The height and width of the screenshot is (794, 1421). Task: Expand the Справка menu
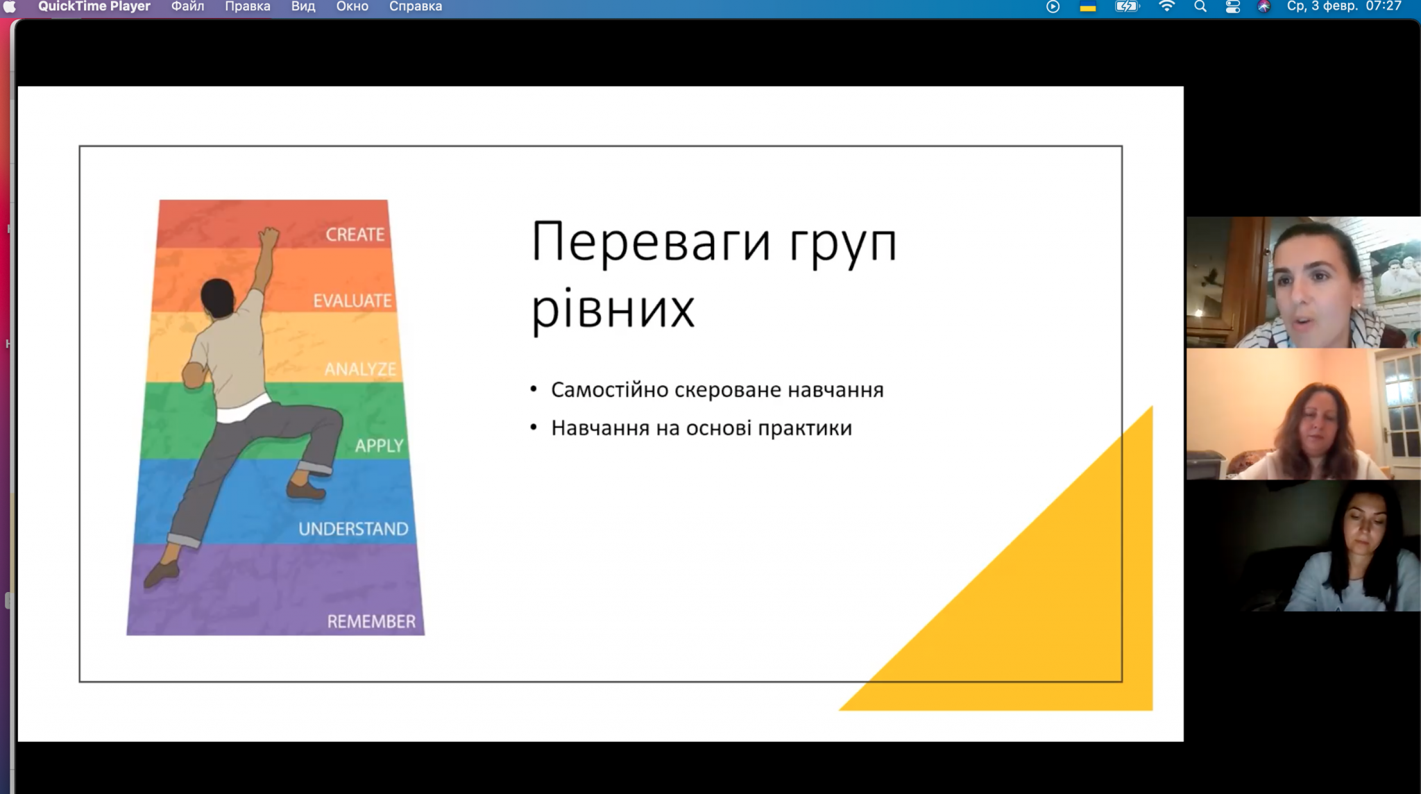pos(415,7)
